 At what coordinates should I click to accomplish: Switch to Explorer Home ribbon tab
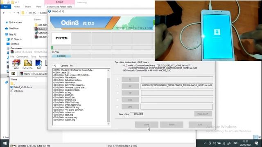click(x=16, y=7)
